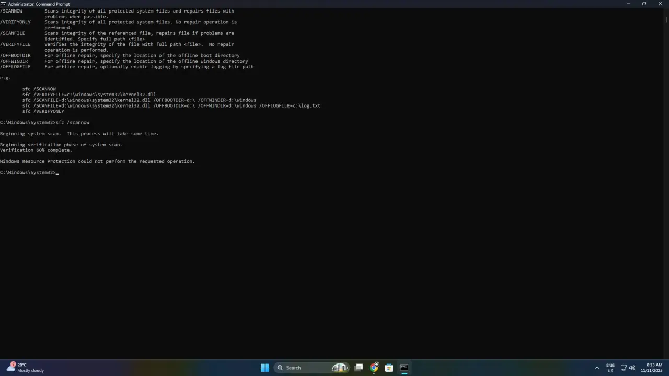The image size is (669, 376).
Task: Click the /OFFLOGFILE option label
Action: pos(16,67)
